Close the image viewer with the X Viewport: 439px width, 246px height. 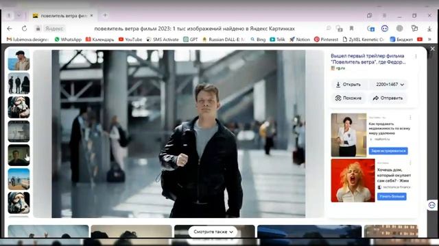432,49
